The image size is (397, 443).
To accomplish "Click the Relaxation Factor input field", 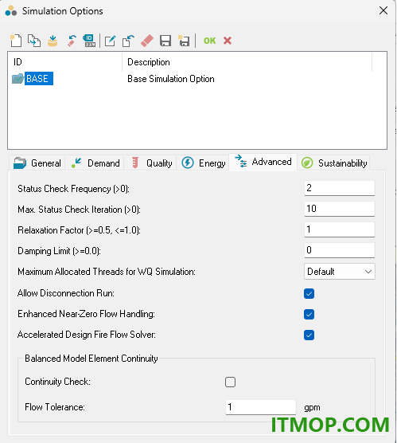I will [340, 229].
